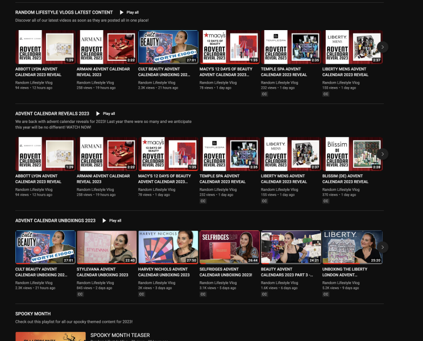
Task: Click CC badge under Harvey Nichols unboxing video
Action: tap(142, 294)
